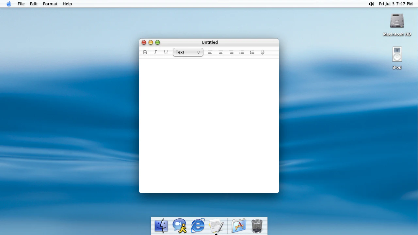Screen dimensions: 418x235
Task: Click inside the blank document area
Action: pyautogui.click(x=209, y=126)
